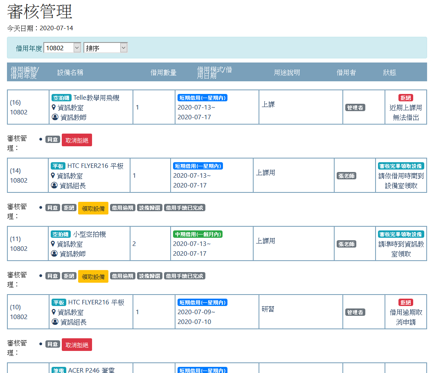The image size is (432, 373).
Task: Choose 借用逾期 badge under record 11
Action: click(123, 276)
